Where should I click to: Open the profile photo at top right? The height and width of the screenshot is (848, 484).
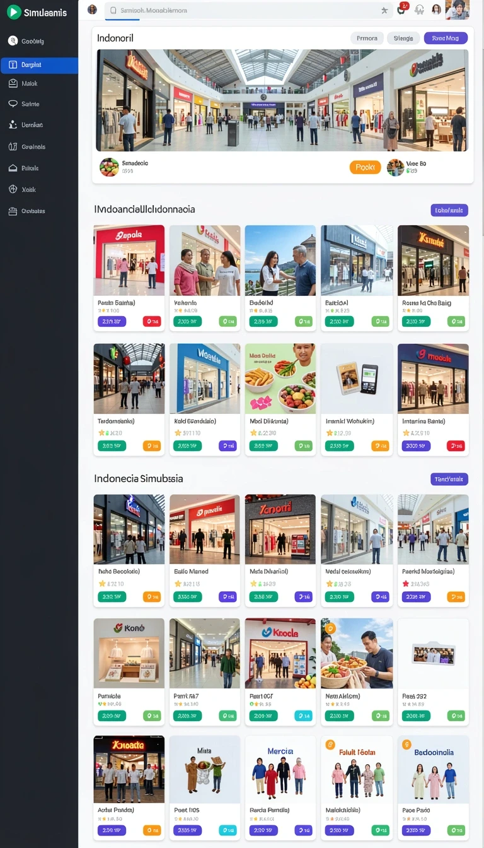[458, 9]
